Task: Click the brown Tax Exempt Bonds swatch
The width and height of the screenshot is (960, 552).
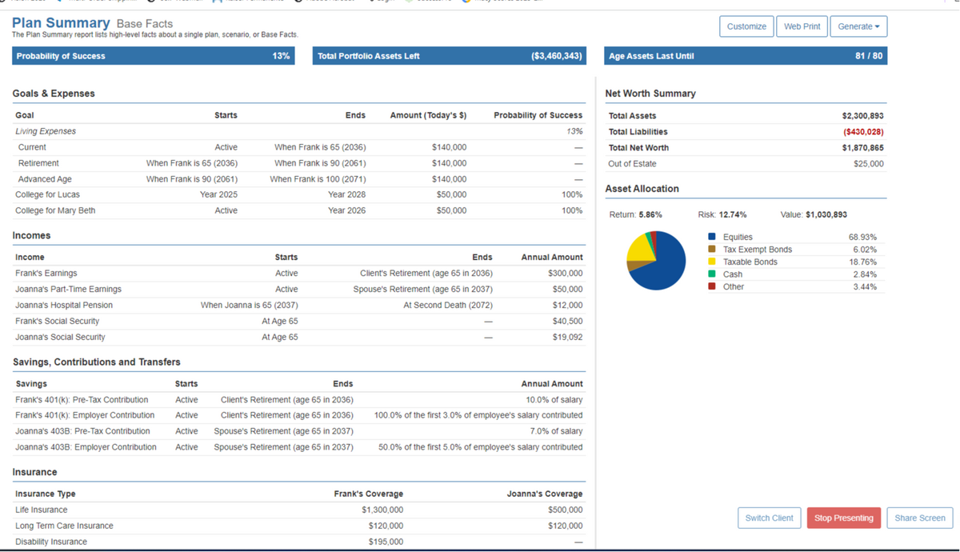Action: [712, 250]
